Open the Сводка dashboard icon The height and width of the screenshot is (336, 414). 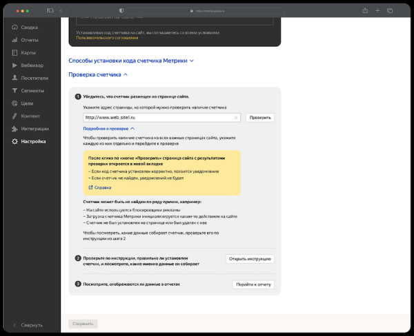pyautogui.click(x=14, y=27)
